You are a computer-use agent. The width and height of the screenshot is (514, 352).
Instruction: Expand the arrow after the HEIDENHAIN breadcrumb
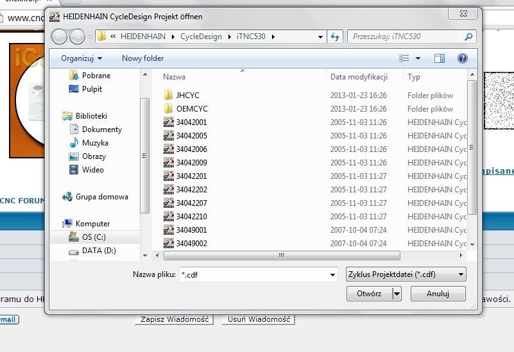pyautogui.click(x=173, y=37)
